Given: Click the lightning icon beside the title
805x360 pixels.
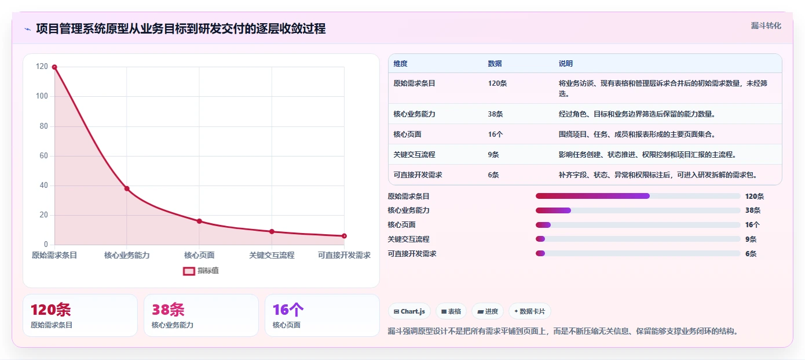Looking at the screenshot, I should (27, 29).
